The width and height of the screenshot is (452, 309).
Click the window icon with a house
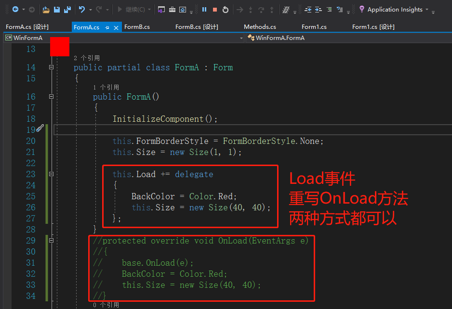pos(183,10)
